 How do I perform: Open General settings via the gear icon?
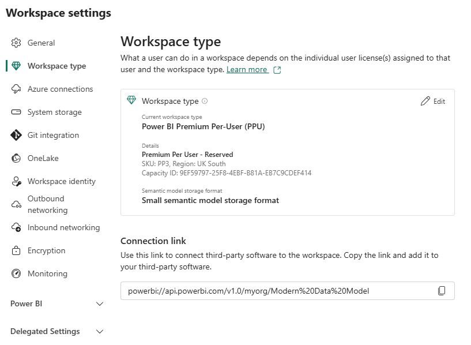pyautogui.click(x=17, y=43)
